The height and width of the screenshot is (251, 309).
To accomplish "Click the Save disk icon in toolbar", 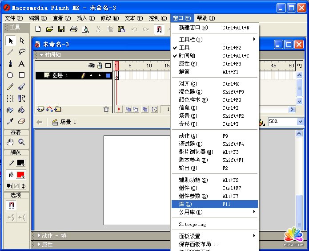I will click(61, 29).
